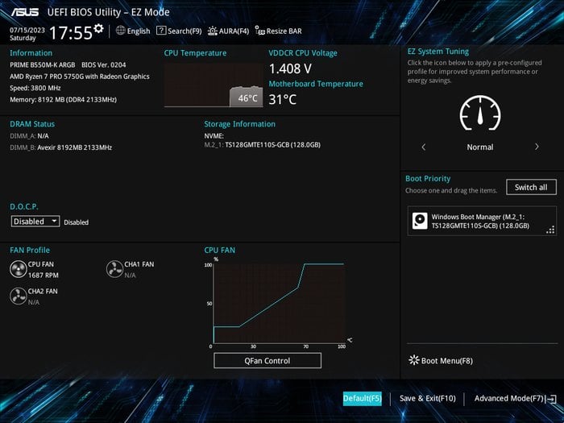Image resolution: width=564 pixels, height=423 pixels.
Task: Click the M.2_1 TS128GMTE110S-GCB storage entry
Action: click(x=262, y=144)
